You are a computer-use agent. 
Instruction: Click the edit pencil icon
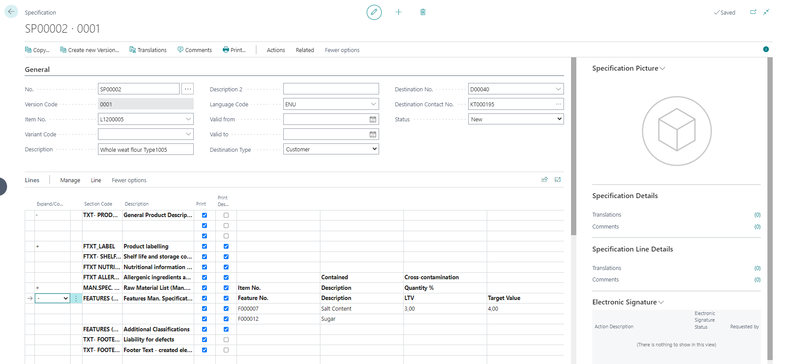pyautogui.click(x=374, y=12)
